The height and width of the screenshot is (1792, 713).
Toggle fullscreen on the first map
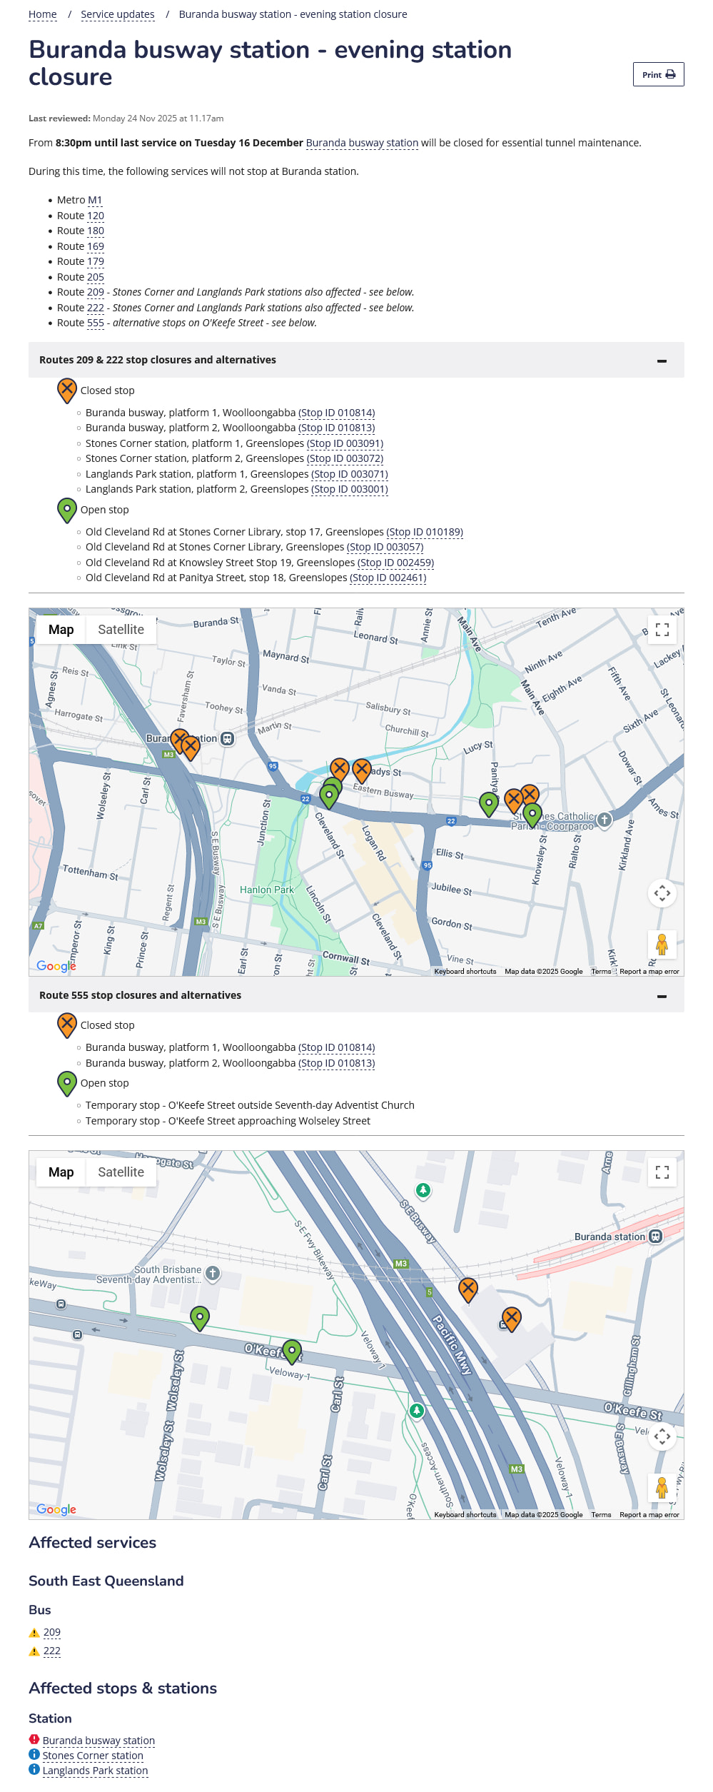662,630
